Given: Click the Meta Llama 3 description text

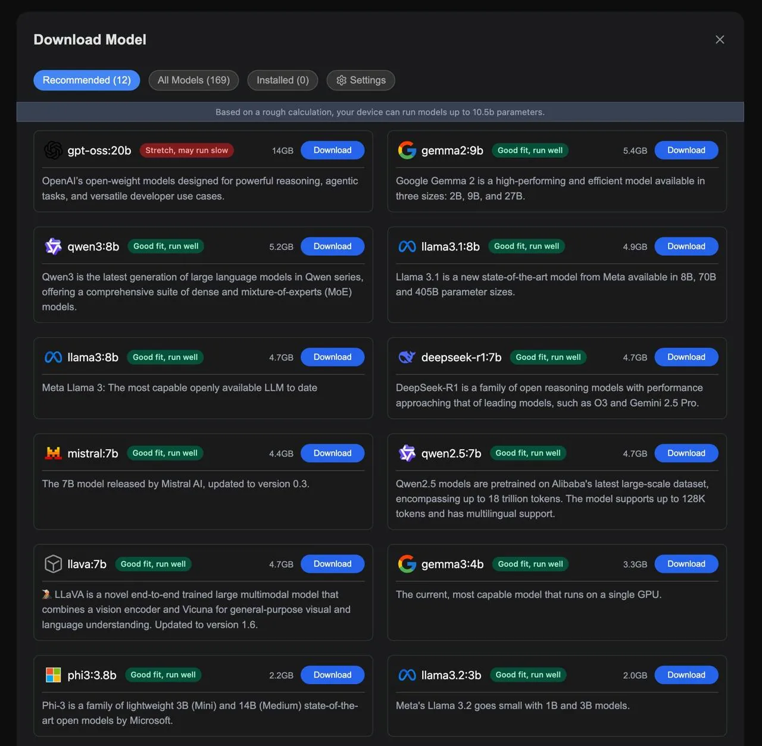Looking at the screenshot, I should (180, 388).
